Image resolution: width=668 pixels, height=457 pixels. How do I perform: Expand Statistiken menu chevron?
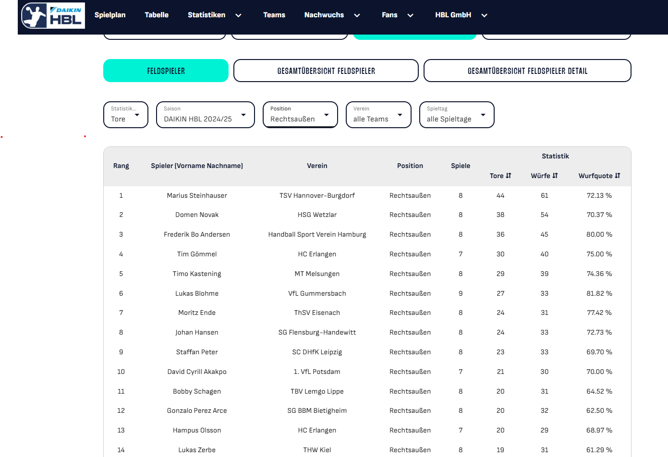(x=238, y=15)
